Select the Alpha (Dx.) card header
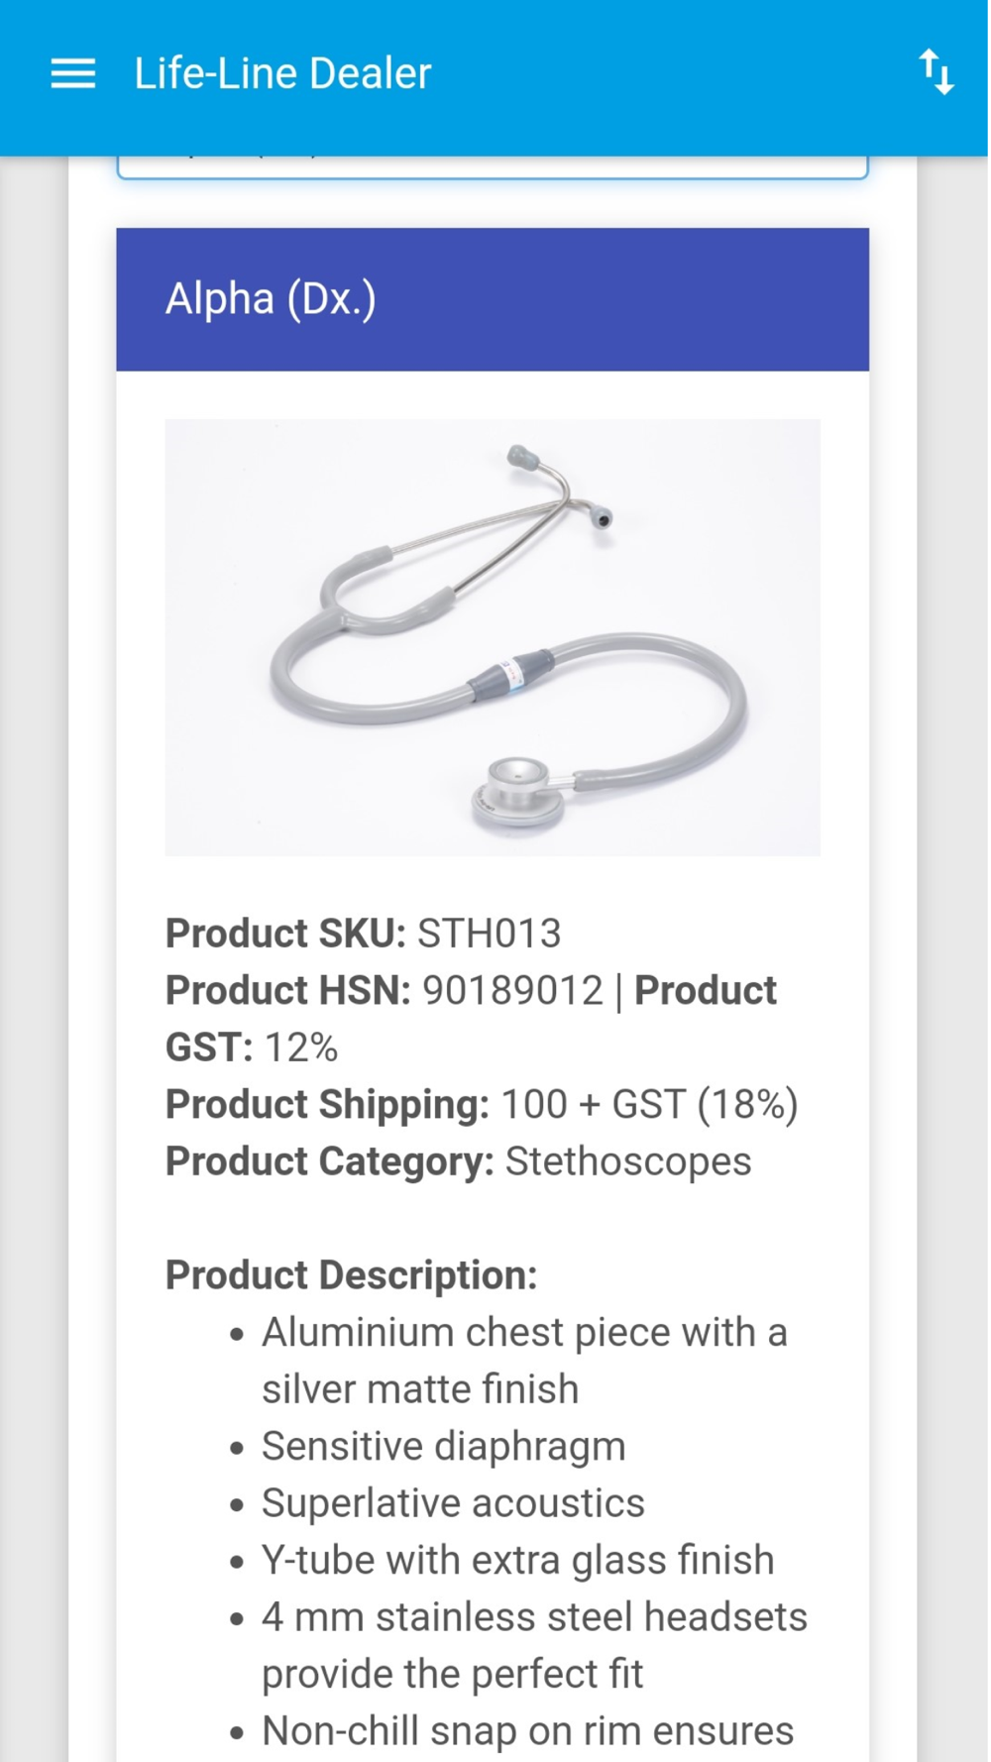Viewport: 991px width, 1762px height. click(x=493, y=299)
